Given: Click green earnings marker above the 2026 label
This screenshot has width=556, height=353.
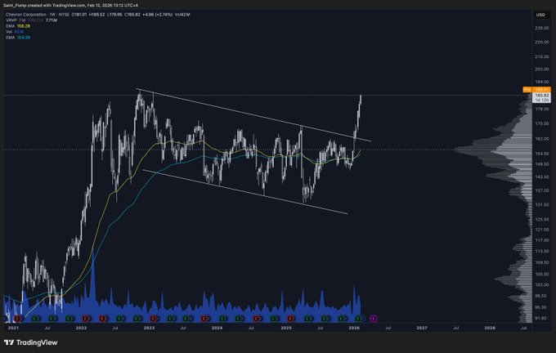Looking at the screenshot, I should coord(358,319).
